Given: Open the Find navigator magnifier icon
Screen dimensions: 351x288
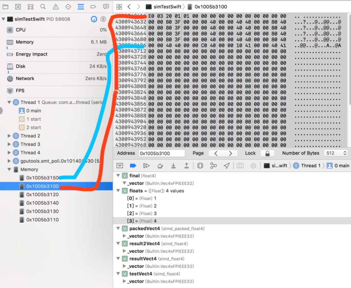Looking at the screenshot, I should pos(43,7).
